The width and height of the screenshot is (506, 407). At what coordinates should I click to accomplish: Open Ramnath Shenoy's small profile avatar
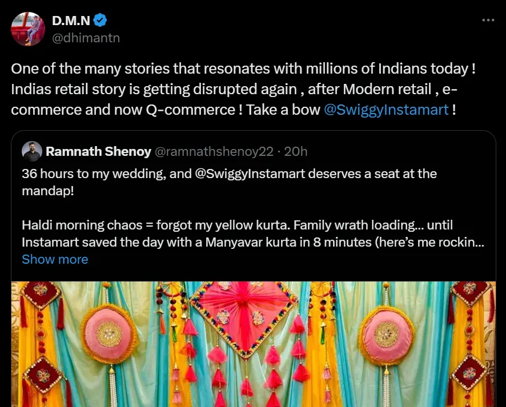pyautogui.click(x=32, y=151)
